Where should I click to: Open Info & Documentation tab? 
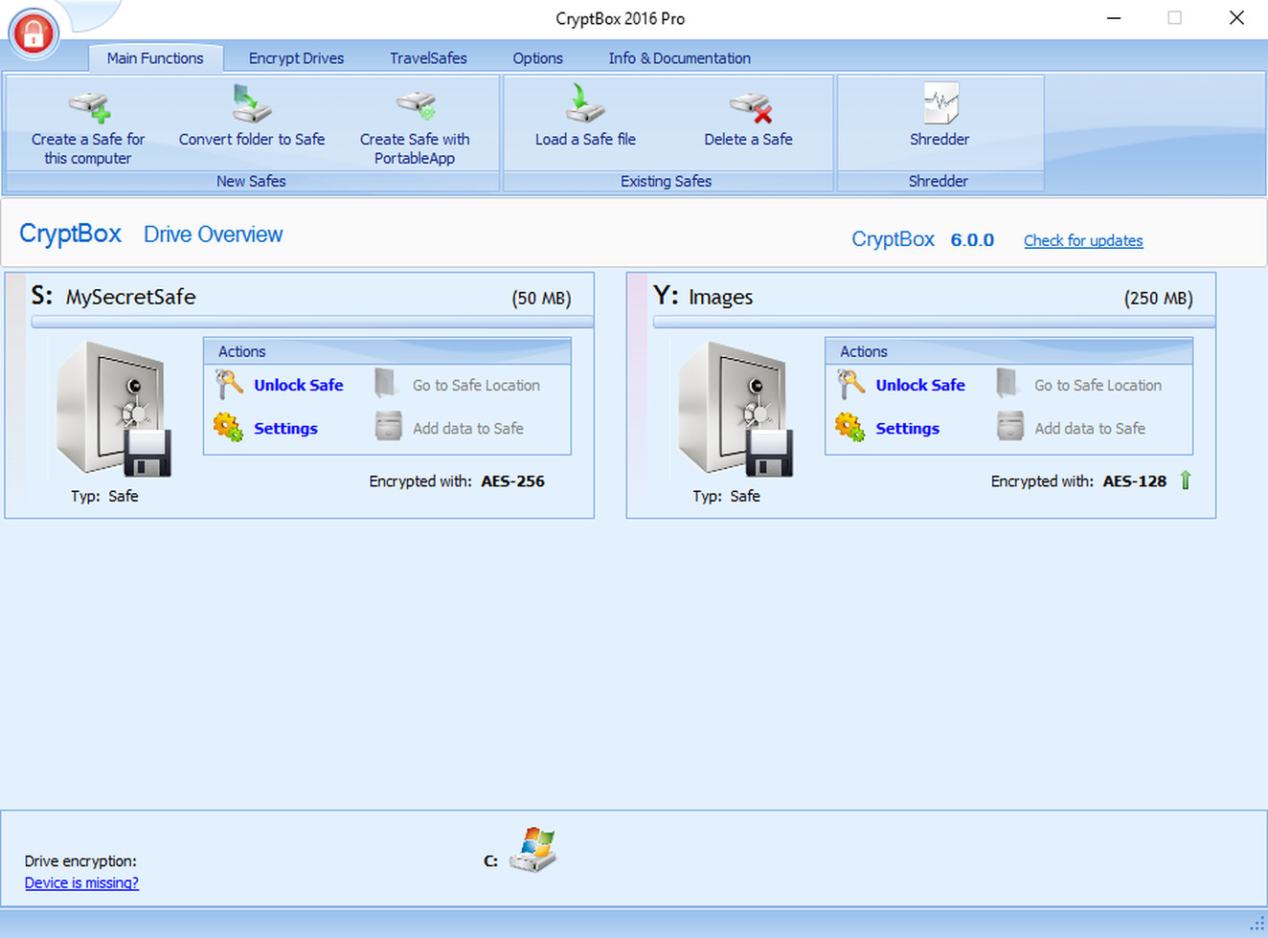(x=679, y=57)
